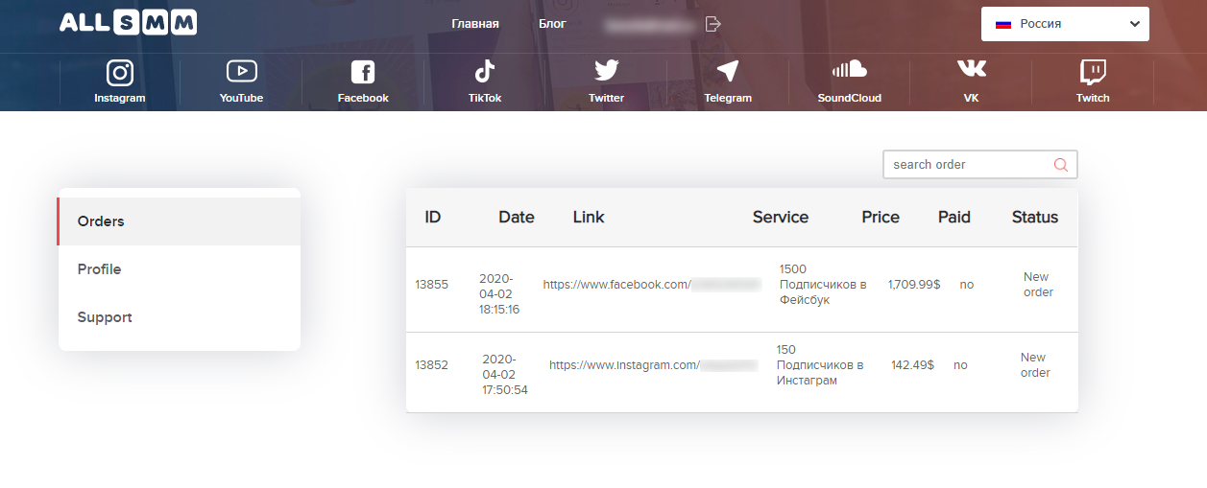Open the SoundCloud services icon
This screenshot has height=488, width=1207.
coord(849,69)
